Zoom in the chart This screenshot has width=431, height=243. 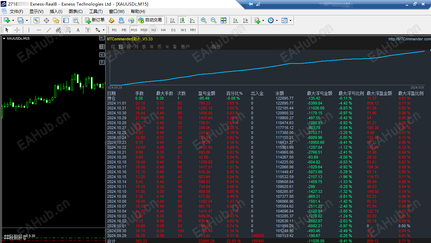(x=204, y=20)
